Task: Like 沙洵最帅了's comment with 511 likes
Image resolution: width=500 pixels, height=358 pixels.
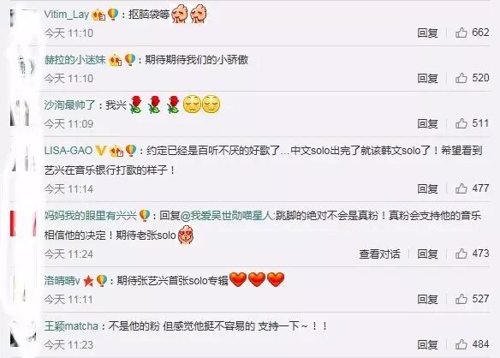Action: [461, 123]
